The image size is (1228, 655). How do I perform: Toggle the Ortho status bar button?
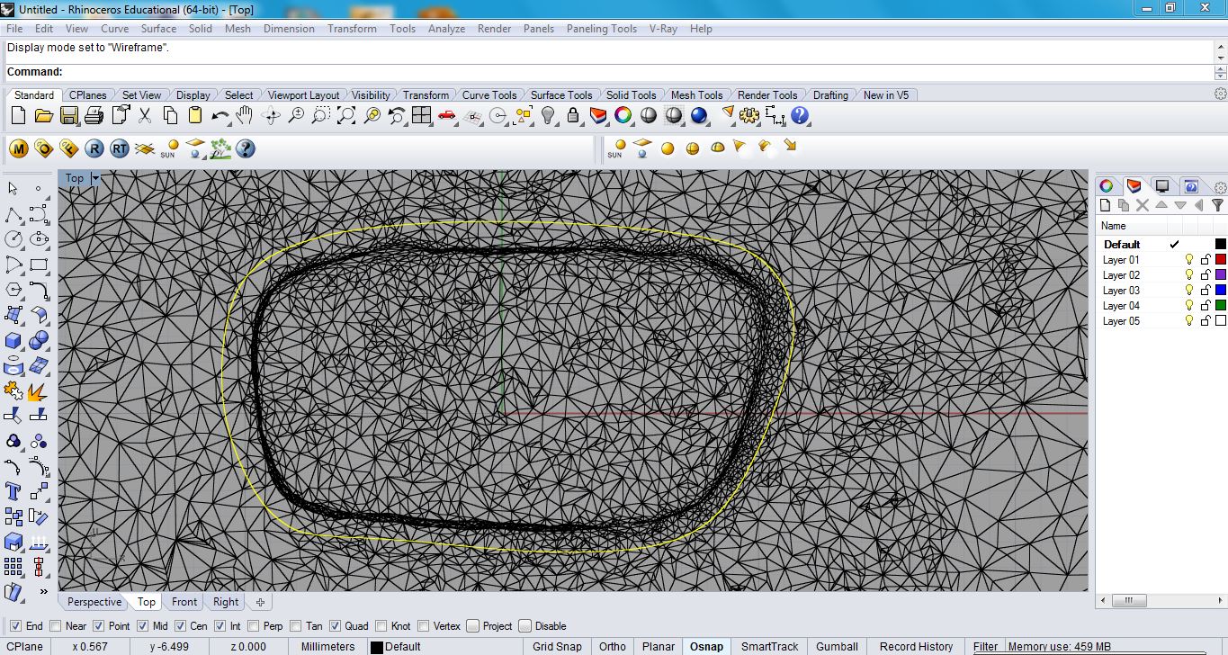(x=612, y=646)
